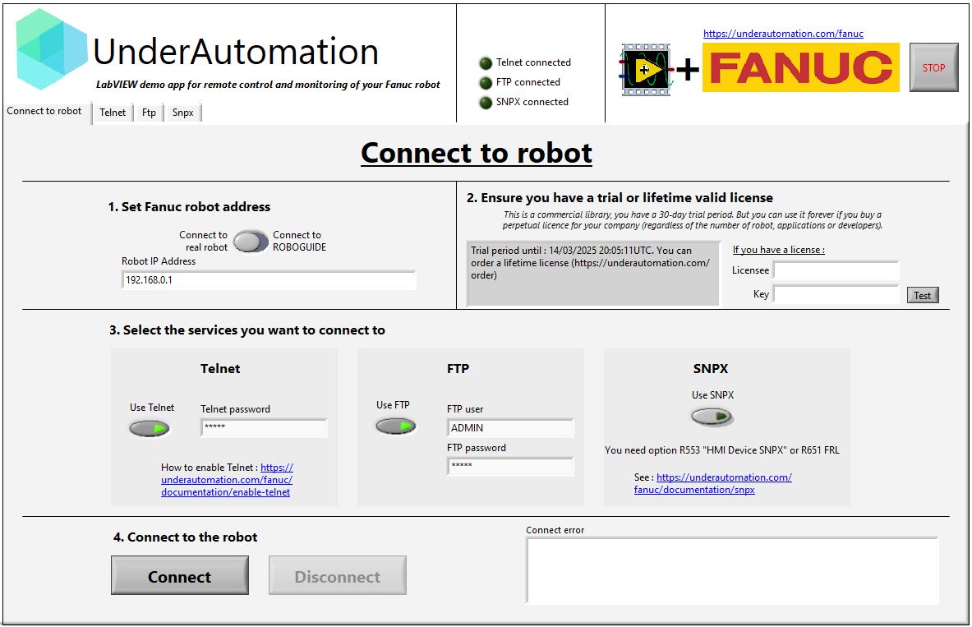The width and height of the screenshot is (972, 627).
Task: Toggle the Use FTP switch
Action: point(395,426)
